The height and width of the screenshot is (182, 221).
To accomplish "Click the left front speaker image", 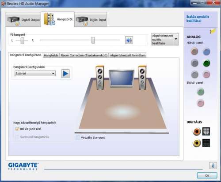I will pos(100,78).
